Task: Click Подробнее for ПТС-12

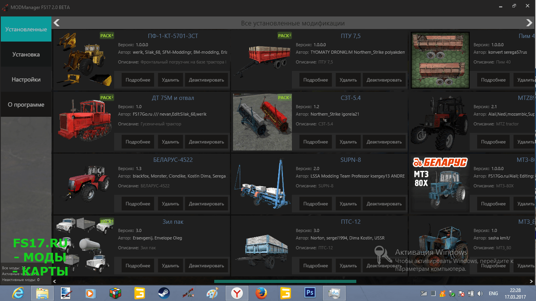Action: tap(315, 265)
